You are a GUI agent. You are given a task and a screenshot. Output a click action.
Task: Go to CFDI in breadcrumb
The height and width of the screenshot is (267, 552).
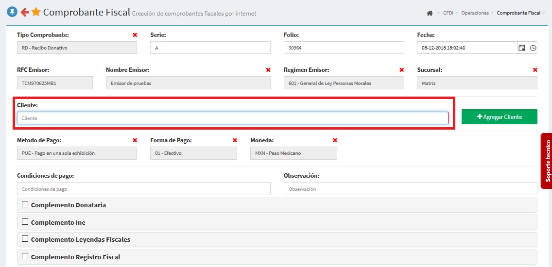coord(448,13)
